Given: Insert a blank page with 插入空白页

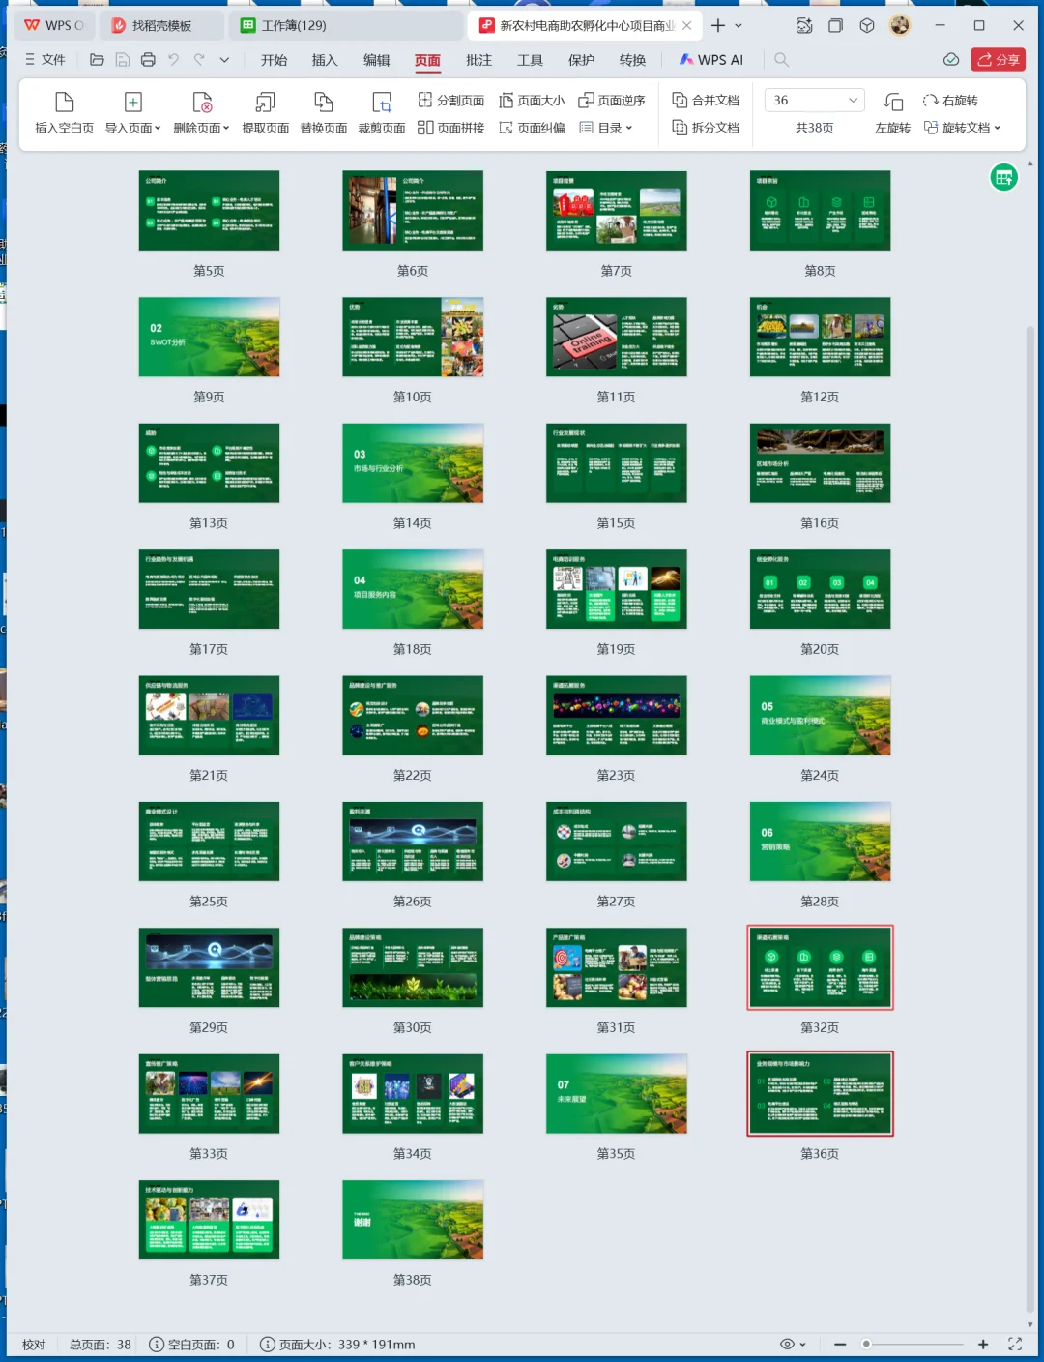Looking at the screenshot, I should 64,113.
